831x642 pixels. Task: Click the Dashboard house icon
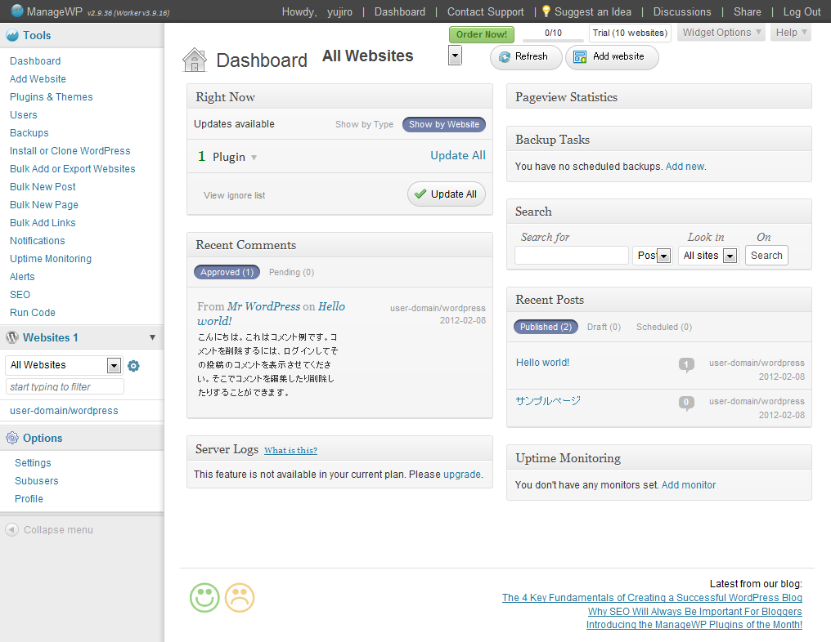pos(195,60)
